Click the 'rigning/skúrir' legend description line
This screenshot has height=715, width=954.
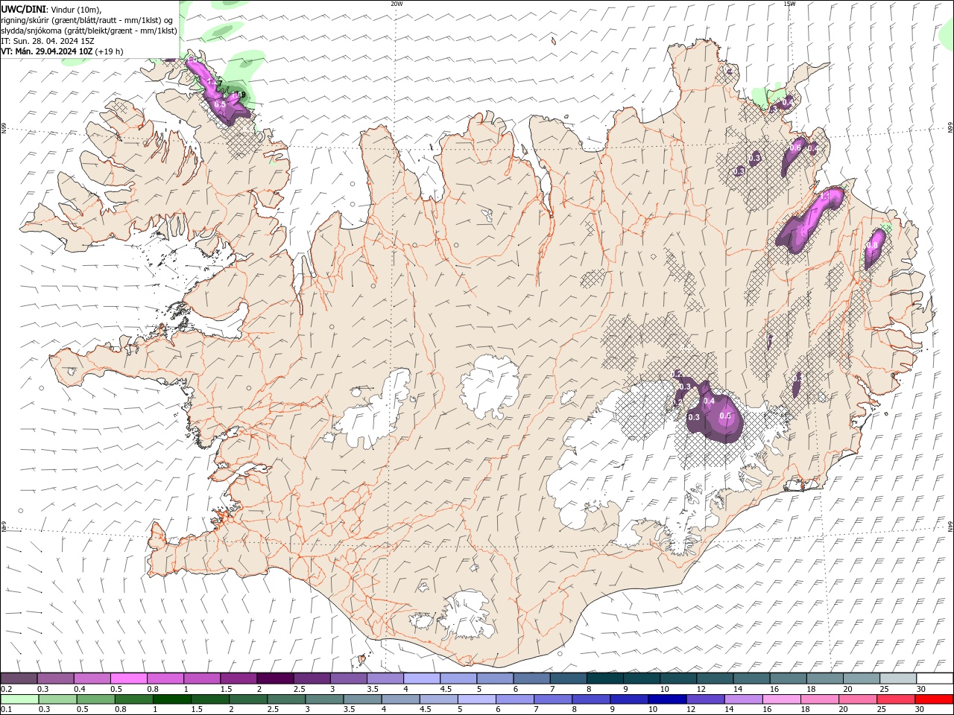tap(87, 20)
